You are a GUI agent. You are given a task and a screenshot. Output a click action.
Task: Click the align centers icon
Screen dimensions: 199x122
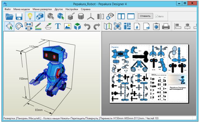187,26
